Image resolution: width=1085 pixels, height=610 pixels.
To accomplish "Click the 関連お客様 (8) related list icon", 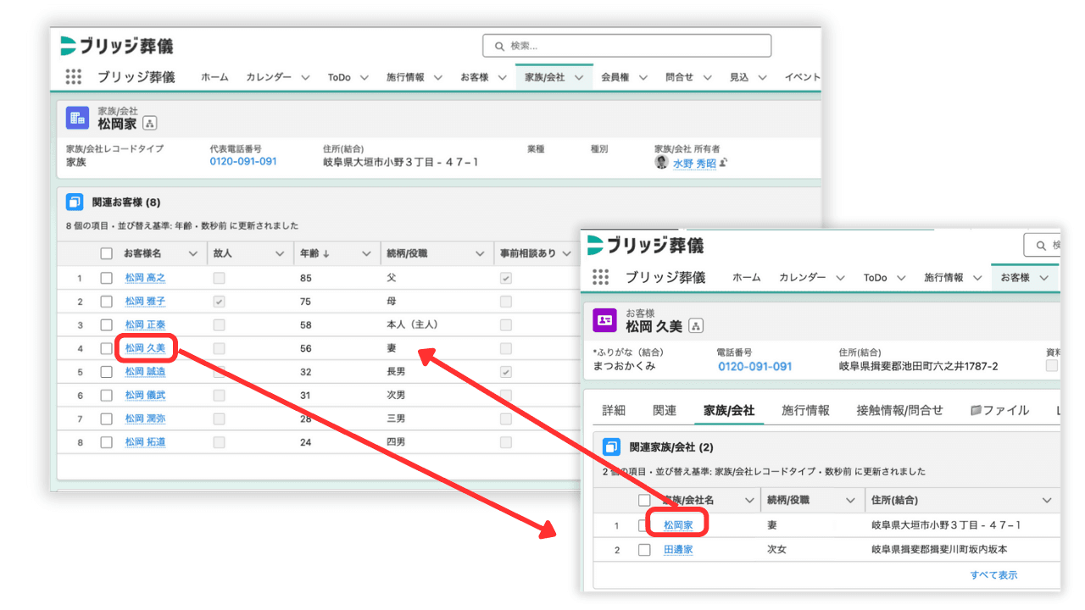I will coord(75,202).
